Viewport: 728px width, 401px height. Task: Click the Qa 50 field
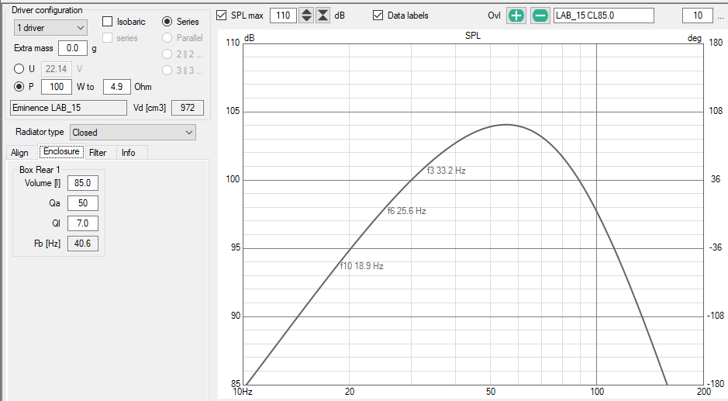(83, 203)
